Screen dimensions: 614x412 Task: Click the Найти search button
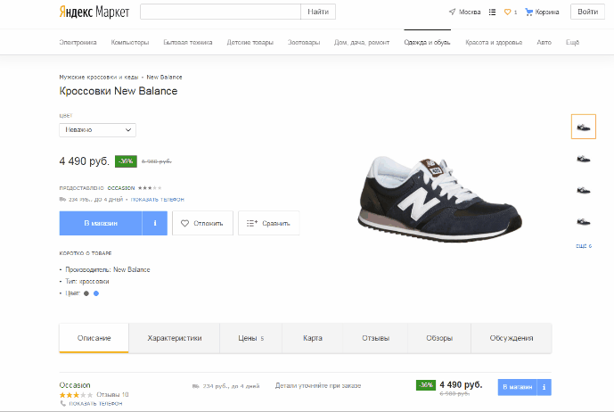pyautogui.click(x=318, y=12)
